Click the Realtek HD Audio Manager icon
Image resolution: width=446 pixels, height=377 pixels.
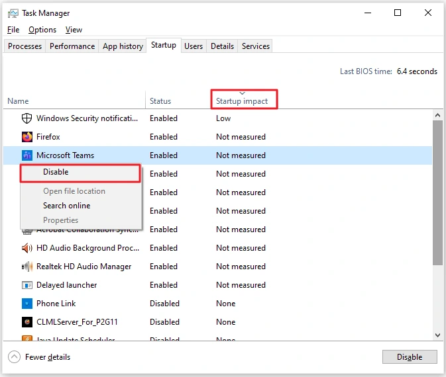click(27, 267)
